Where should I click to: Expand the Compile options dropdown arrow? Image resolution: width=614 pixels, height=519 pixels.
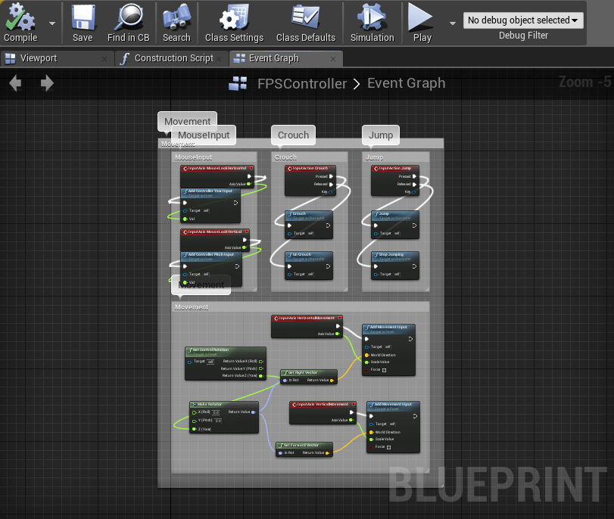(x=52, y=23)
